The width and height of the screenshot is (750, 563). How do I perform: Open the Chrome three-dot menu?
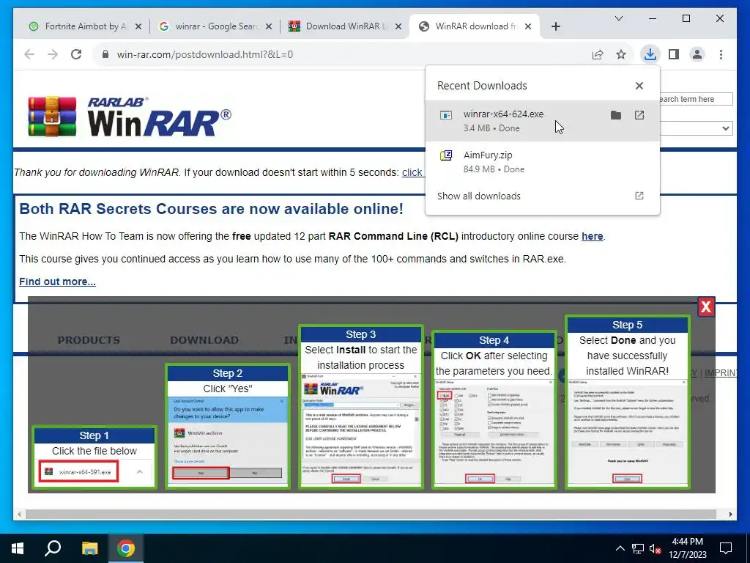[721, 54]
